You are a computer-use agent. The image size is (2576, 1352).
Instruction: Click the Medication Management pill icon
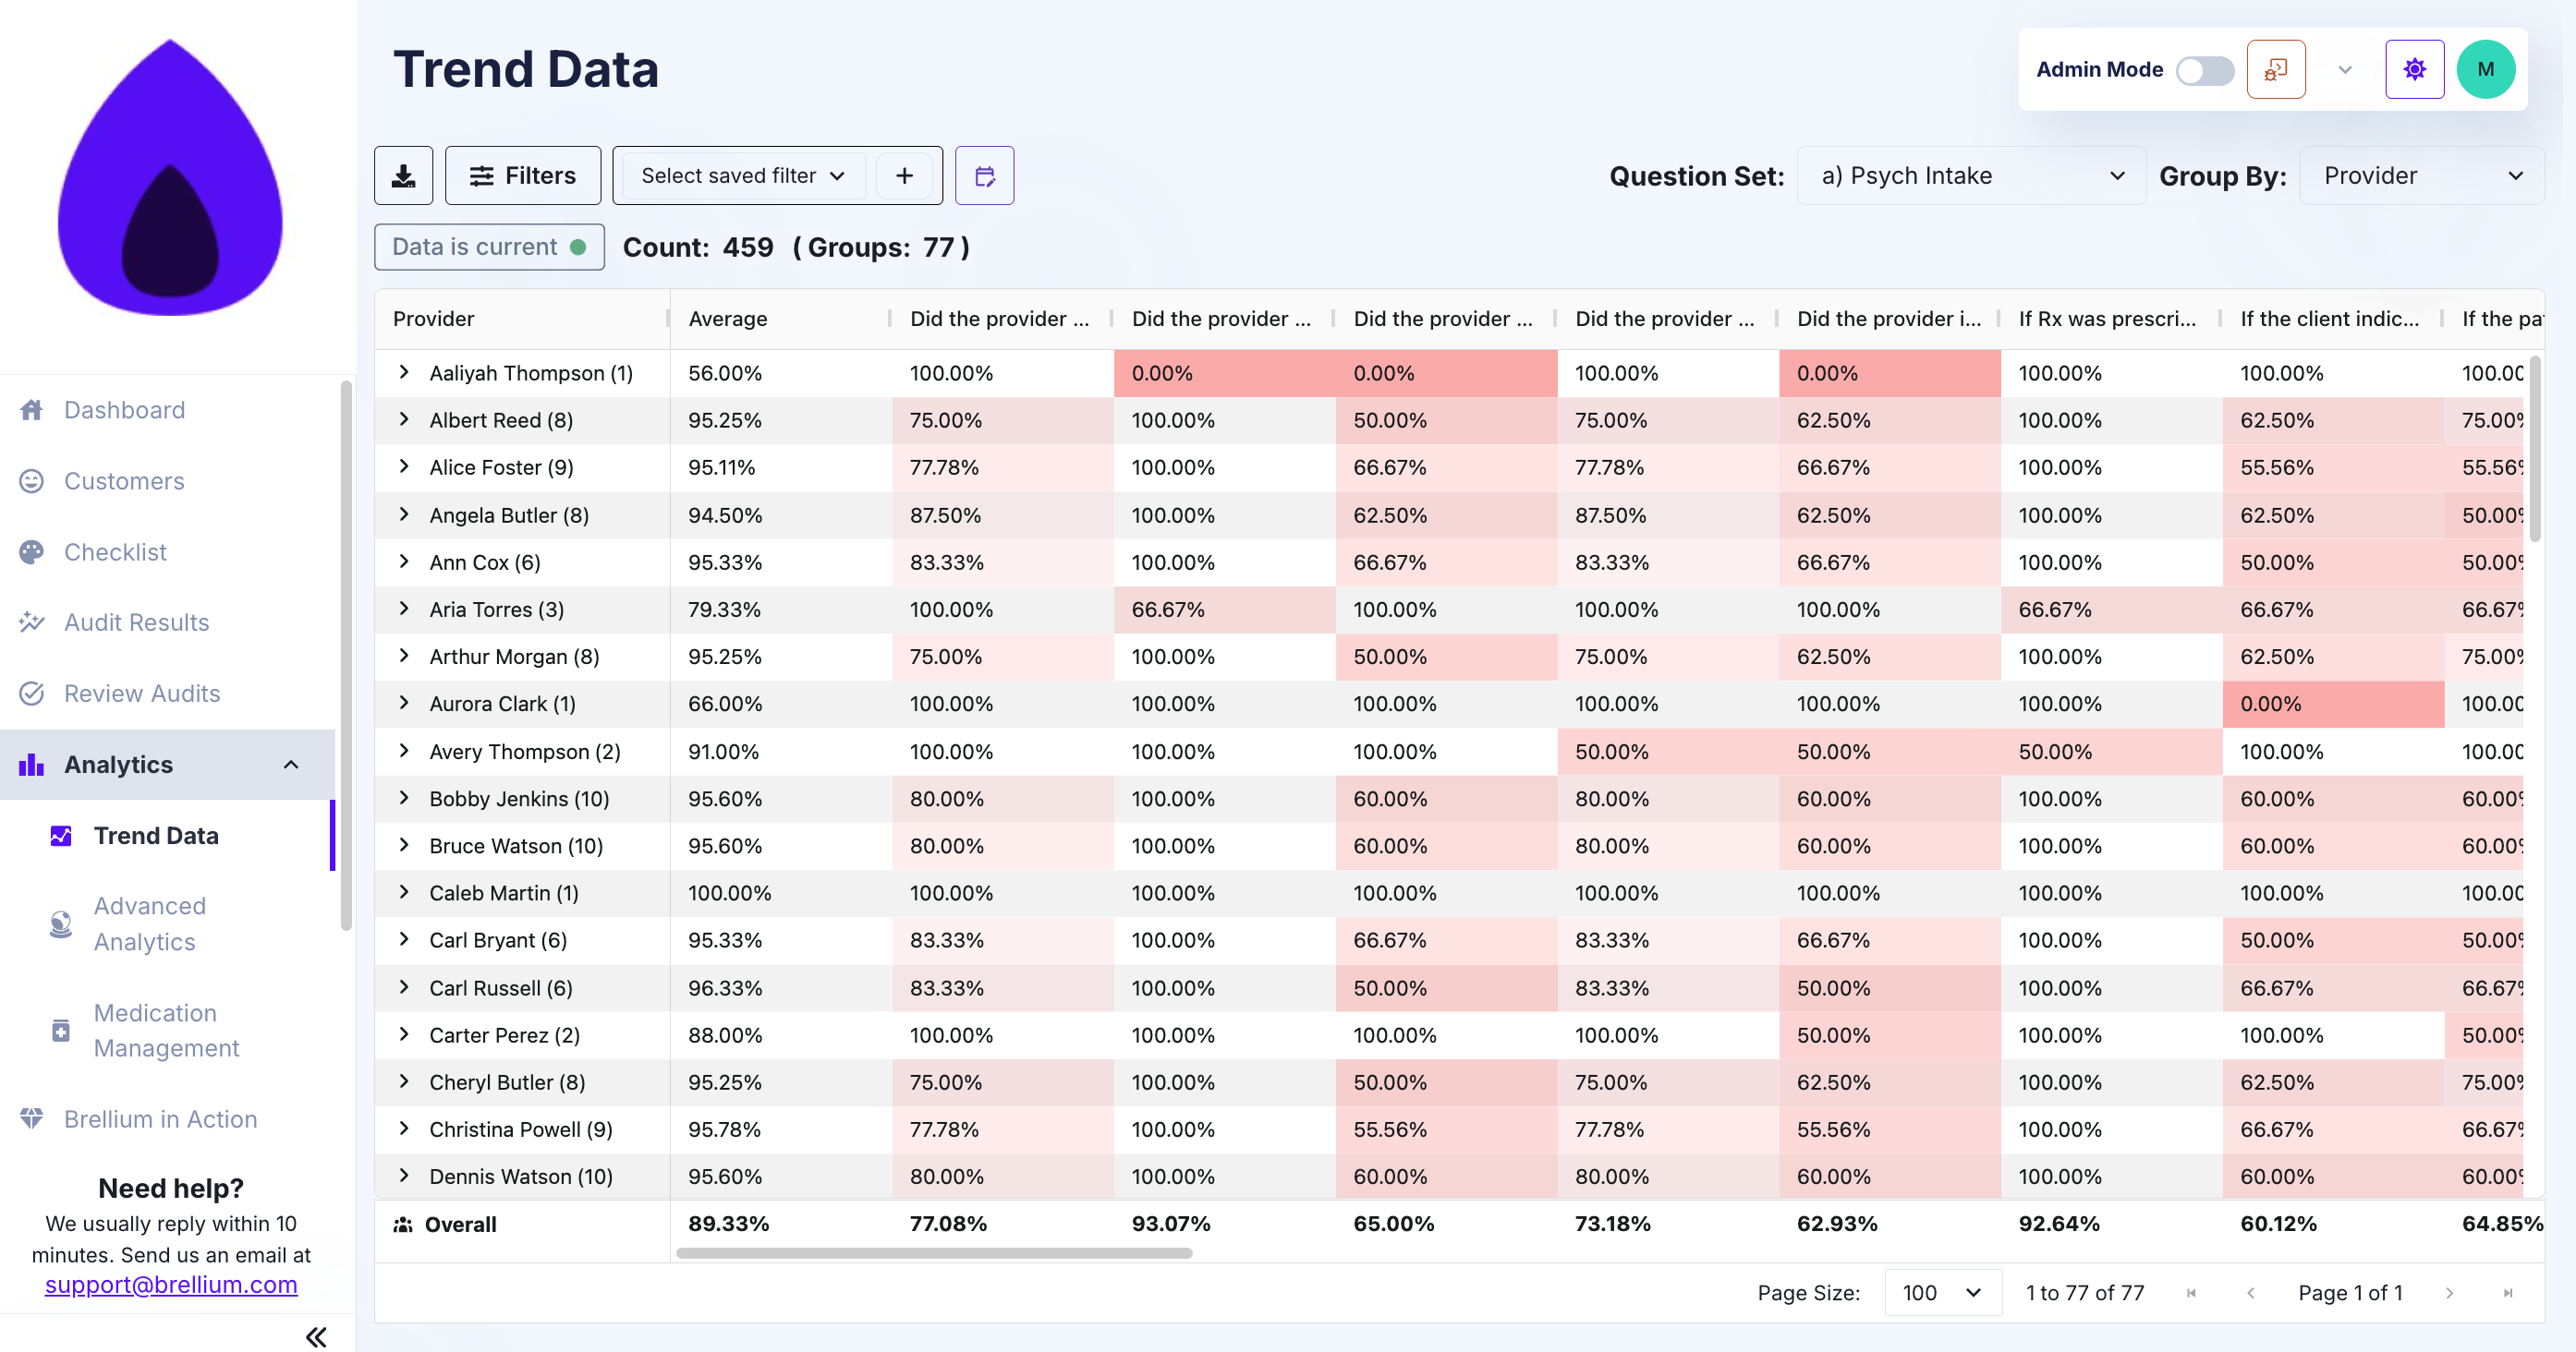tap(60, 1031)
